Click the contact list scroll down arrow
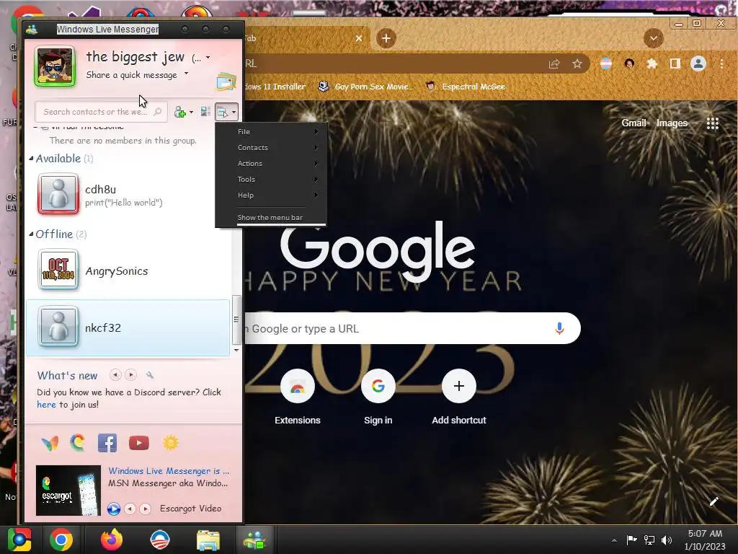 [236, 351]
